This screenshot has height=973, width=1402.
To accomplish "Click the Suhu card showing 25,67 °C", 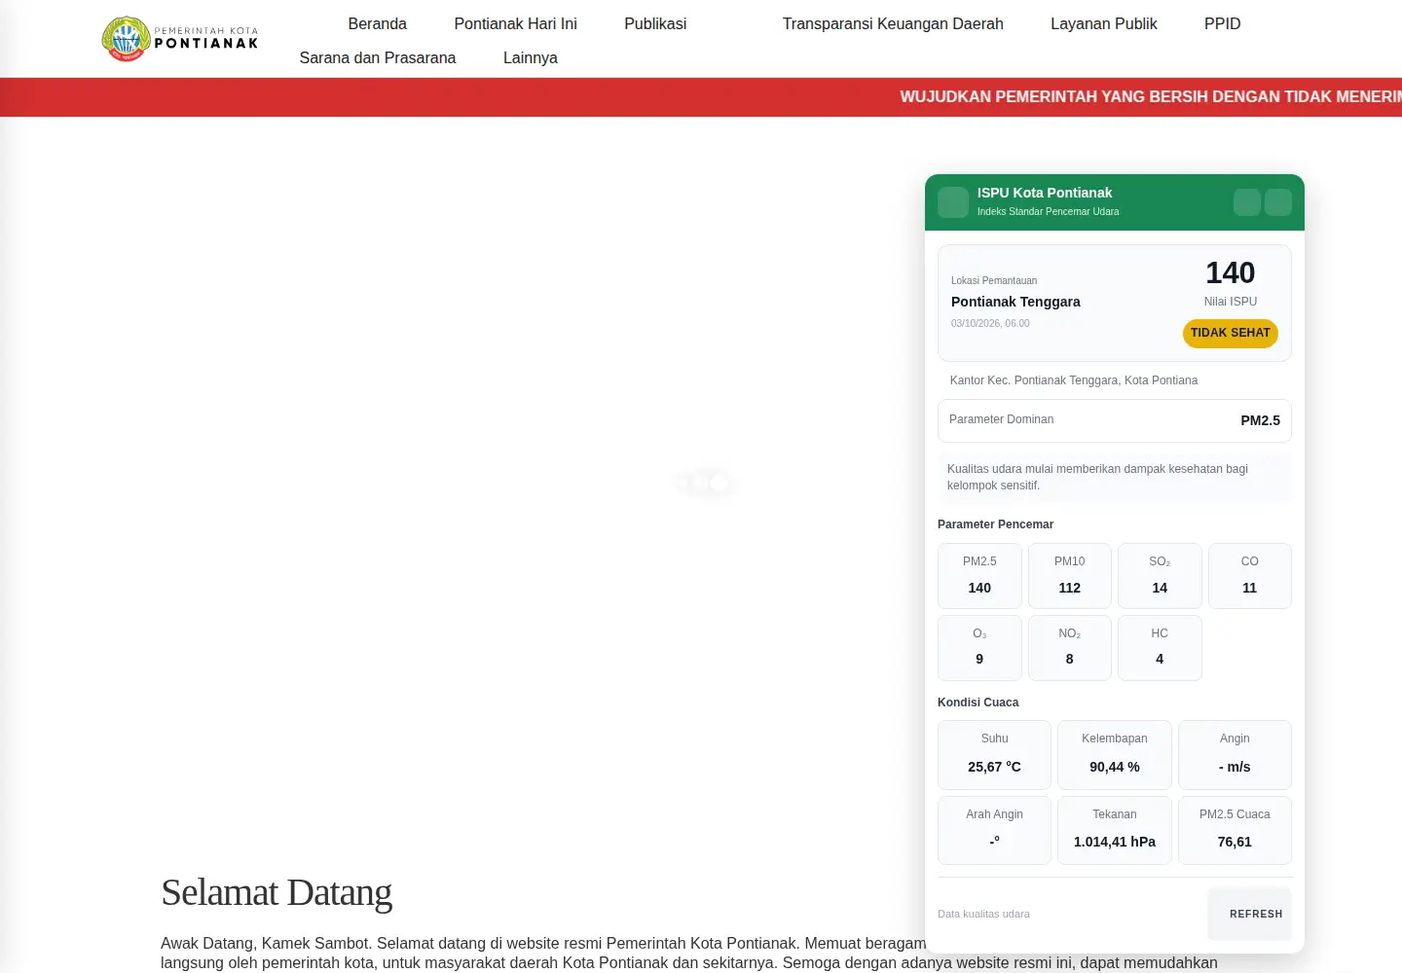I will point(994,755).
